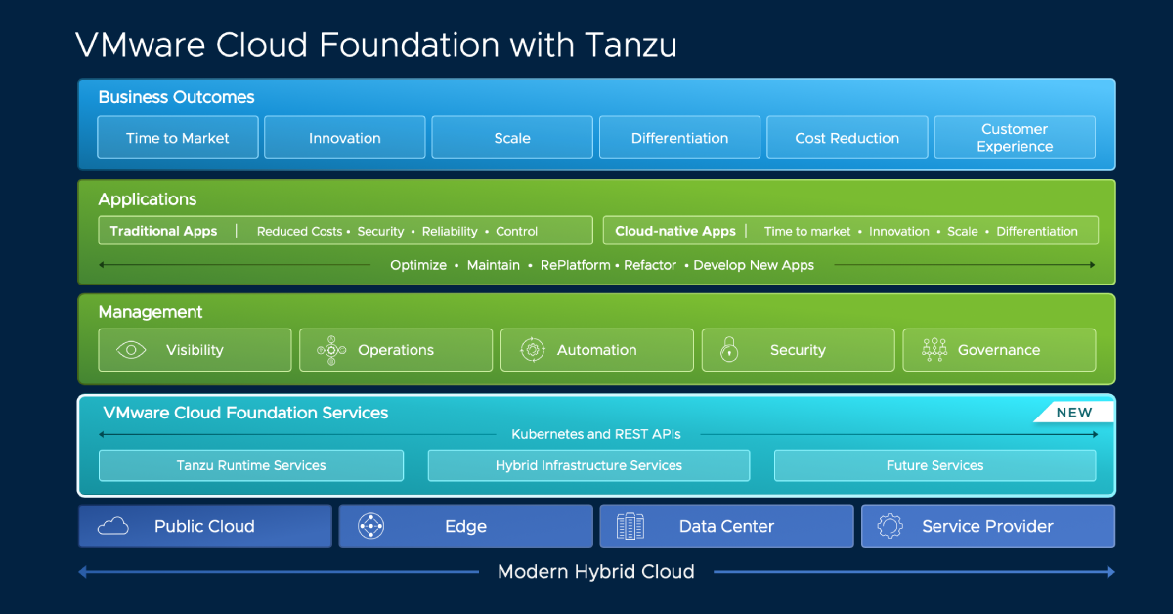Select the Cost Reduction box
1173x614 pixels.
847,138
